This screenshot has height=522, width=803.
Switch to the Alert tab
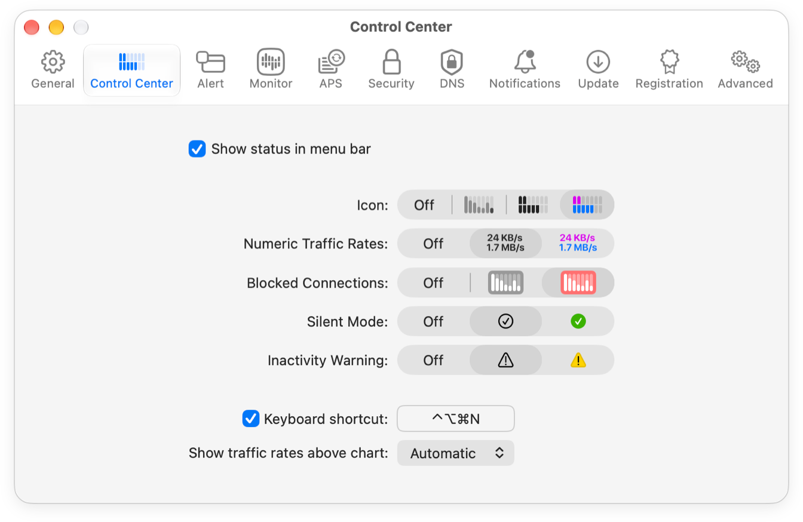(210, 70)
